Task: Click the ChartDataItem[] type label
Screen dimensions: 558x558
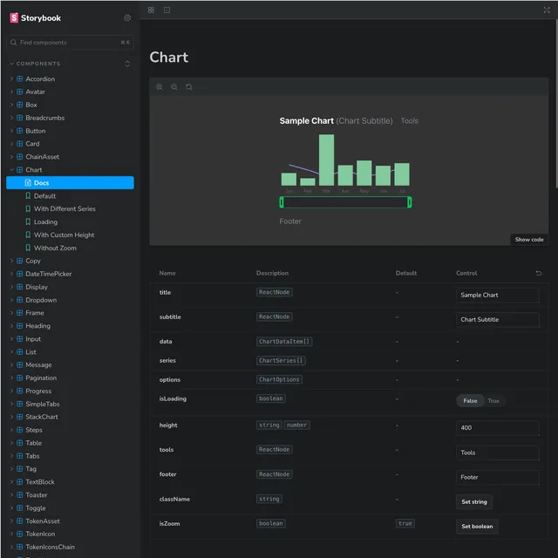Action: click(284, 342)
